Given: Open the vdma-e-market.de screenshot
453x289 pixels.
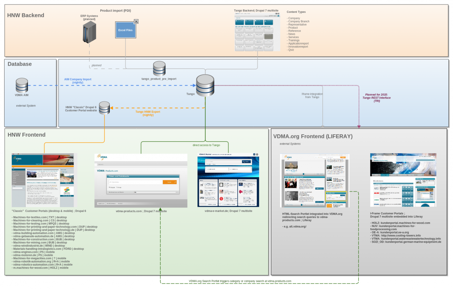Looking at the screenshot, I should [228, 180].
